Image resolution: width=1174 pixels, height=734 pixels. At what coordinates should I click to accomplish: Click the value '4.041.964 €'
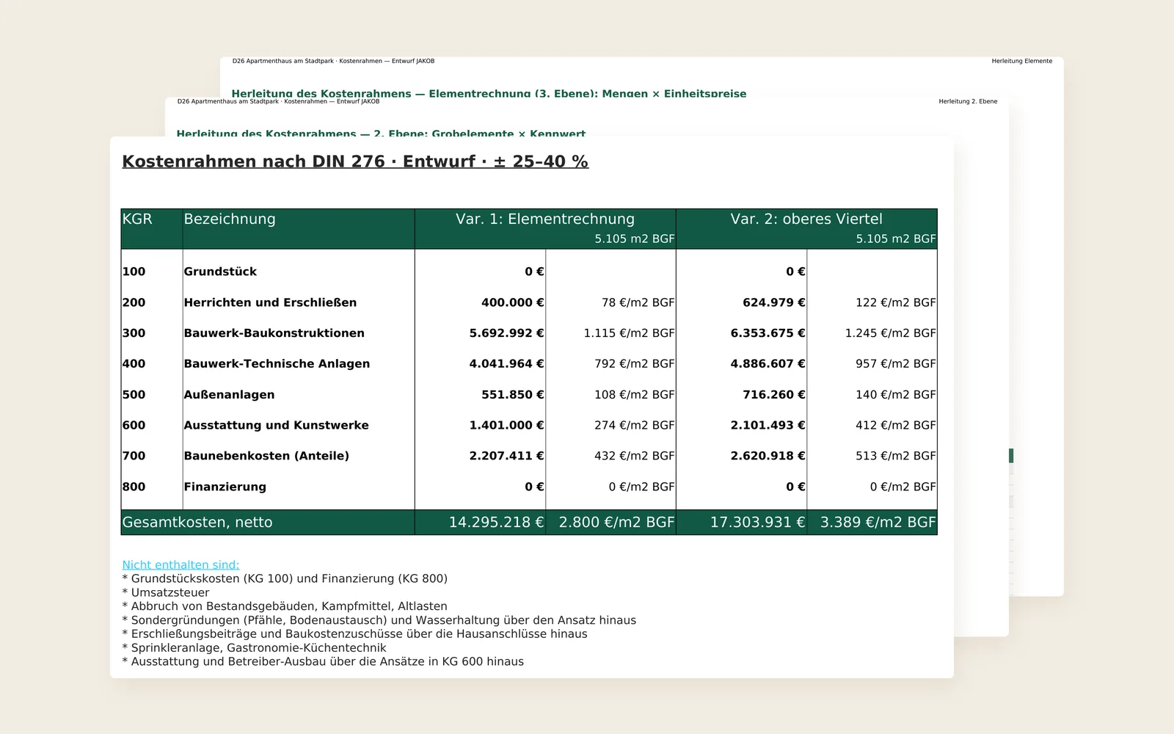[x=506, y=364]
